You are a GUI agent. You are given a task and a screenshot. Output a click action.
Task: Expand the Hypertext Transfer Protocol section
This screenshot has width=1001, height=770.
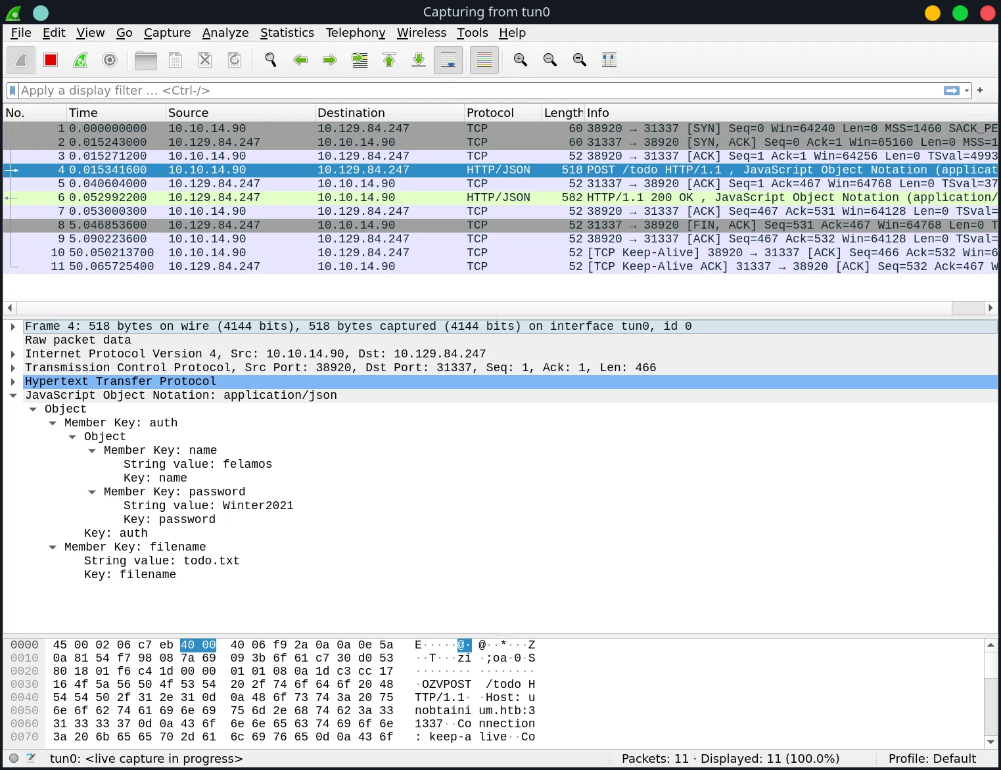pyautogui.click(x=13, y=382)
